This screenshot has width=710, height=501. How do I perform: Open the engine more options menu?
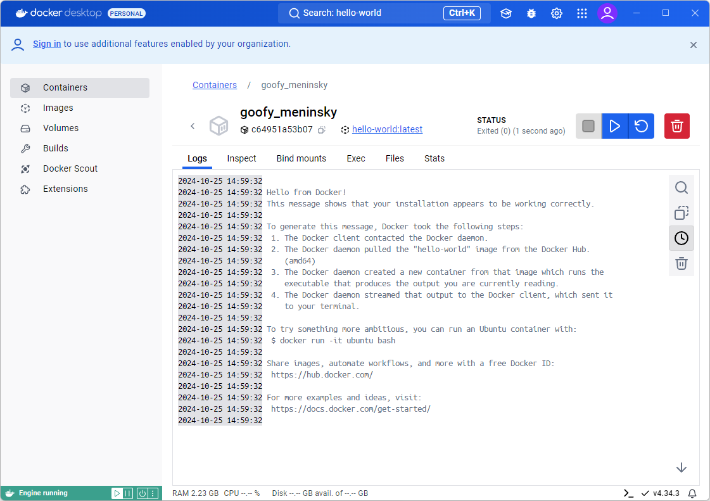click(x=153, y=493)
